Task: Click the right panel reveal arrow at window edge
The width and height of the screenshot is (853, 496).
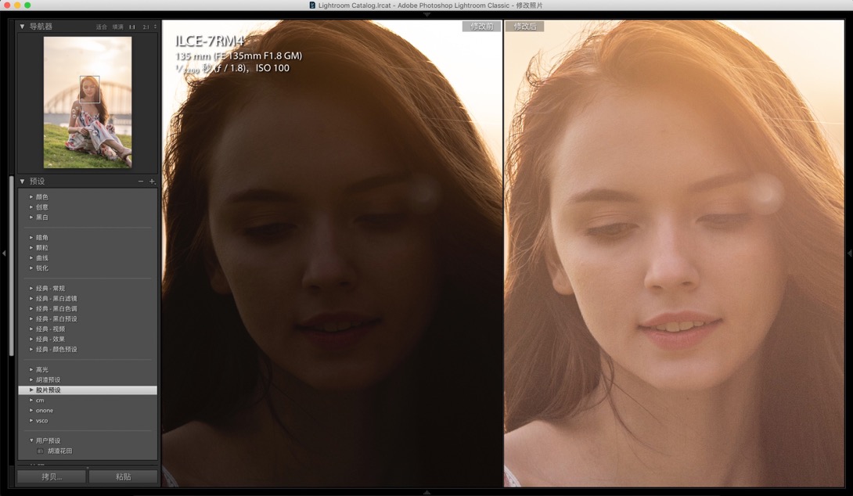Action: [x=849, y=253]
